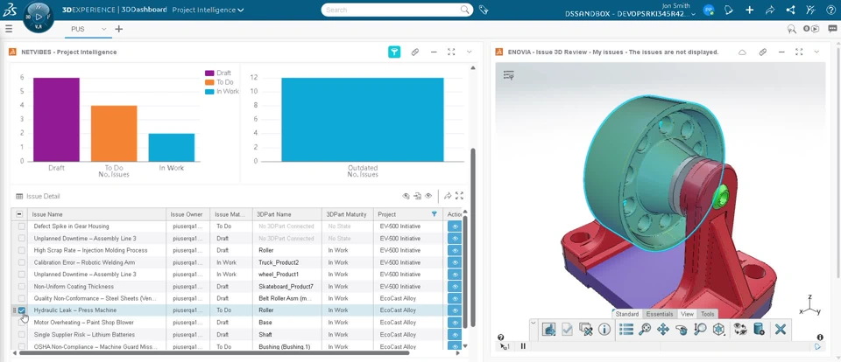Click eye action for Hydraulic Leak row
841x362 pixels.
click(x=455, y=310)
